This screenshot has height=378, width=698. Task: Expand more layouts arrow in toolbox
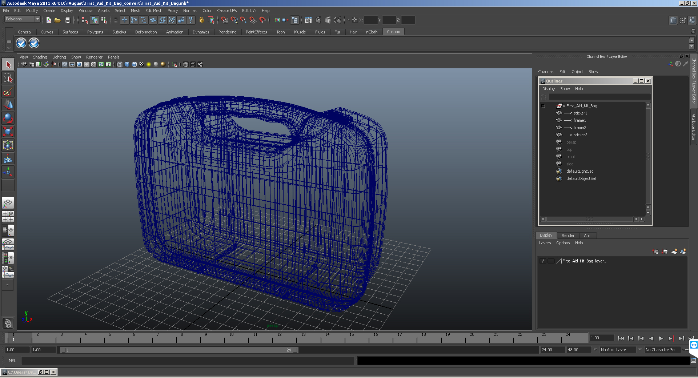7,285
